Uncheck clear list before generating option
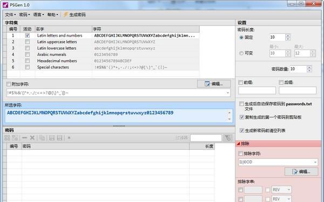 click(242, 130)
